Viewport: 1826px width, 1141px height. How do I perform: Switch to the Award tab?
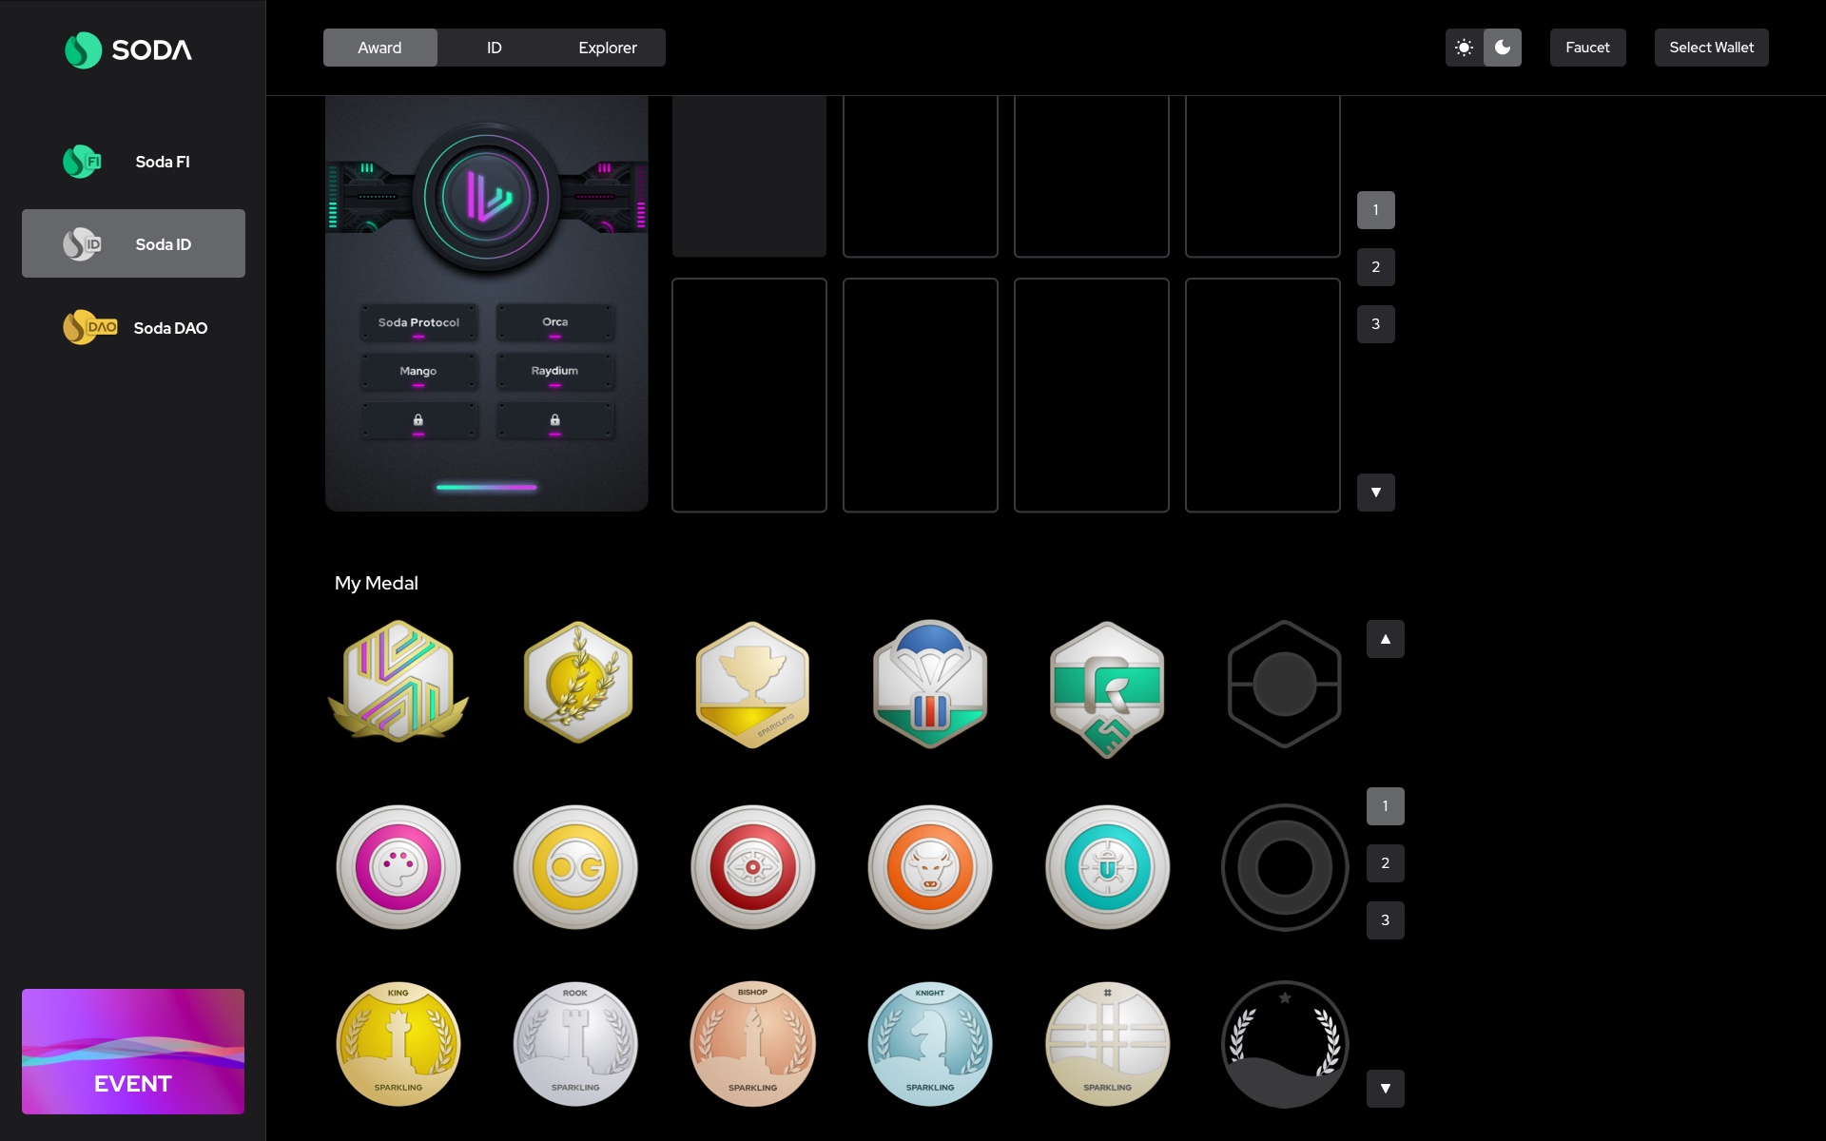(x=379, y=48)
